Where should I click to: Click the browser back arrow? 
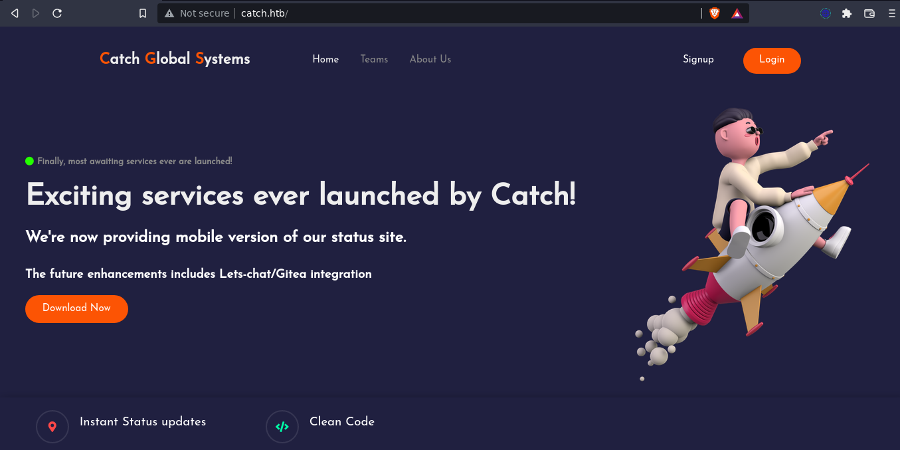[15, 13]
